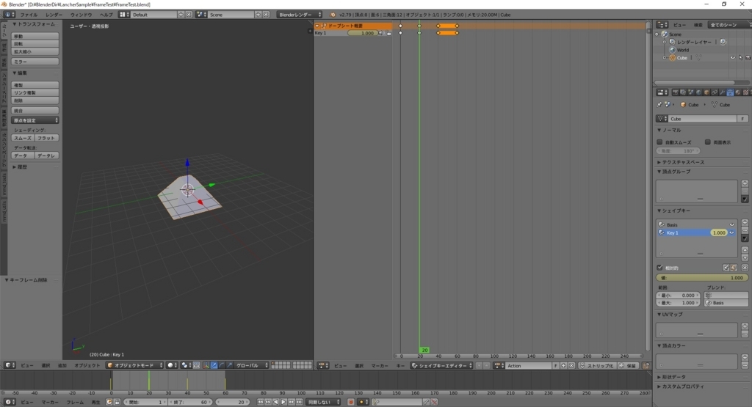The height and width of the screenshot is (407, 752).
Task: Click the play animation button in timeline
Action: coord(283,402)
